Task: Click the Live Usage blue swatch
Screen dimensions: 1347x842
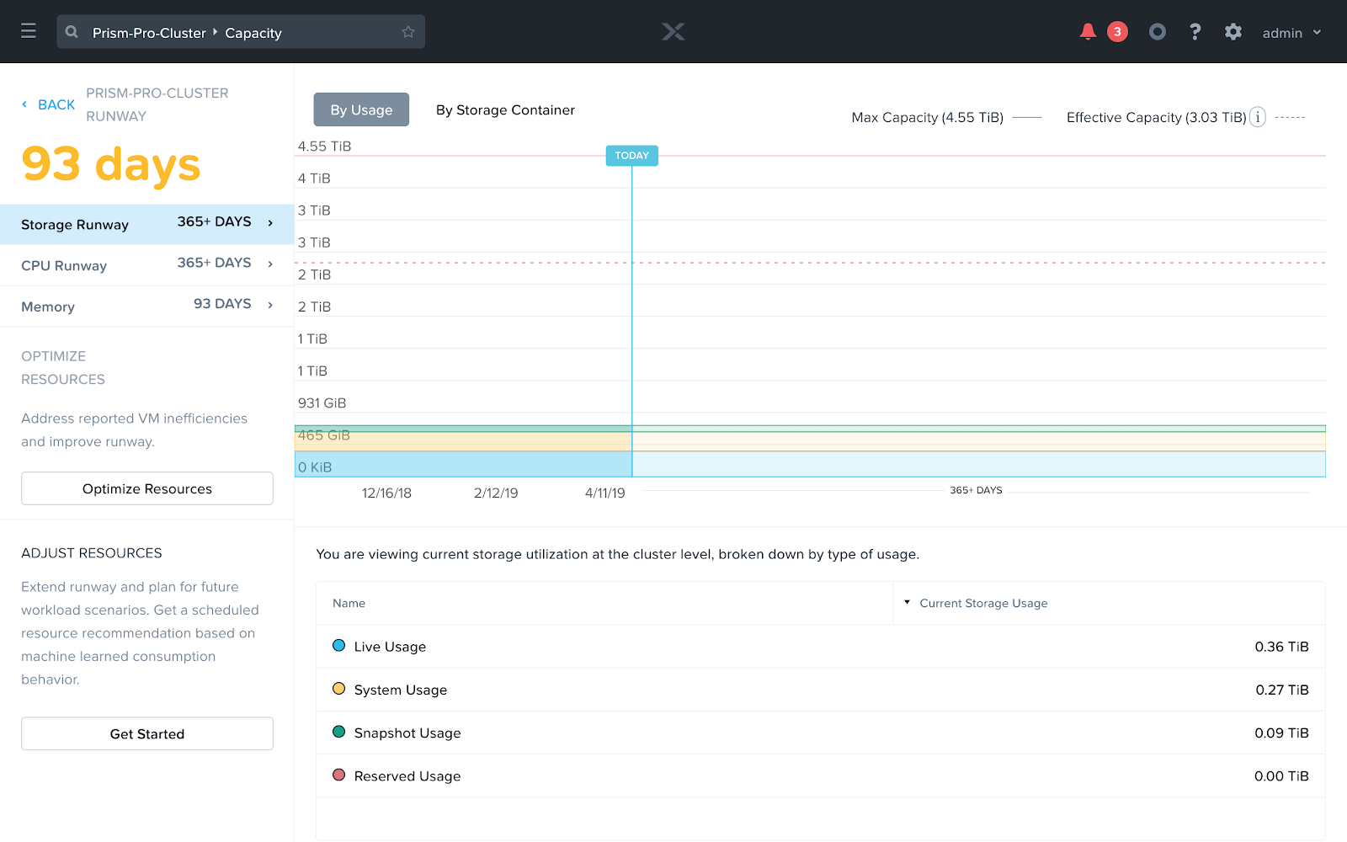Action: [x=339, y=646]
